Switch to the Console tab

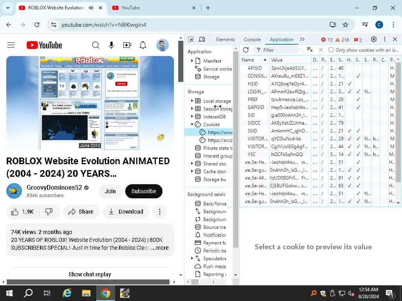(252, 40)
